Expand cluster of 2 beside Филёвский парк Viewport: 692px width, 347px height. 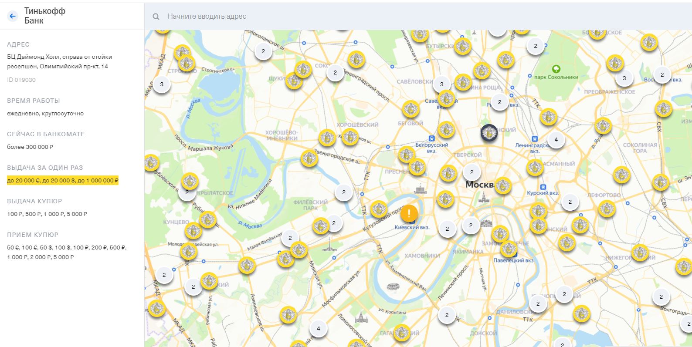click(343, 192)
